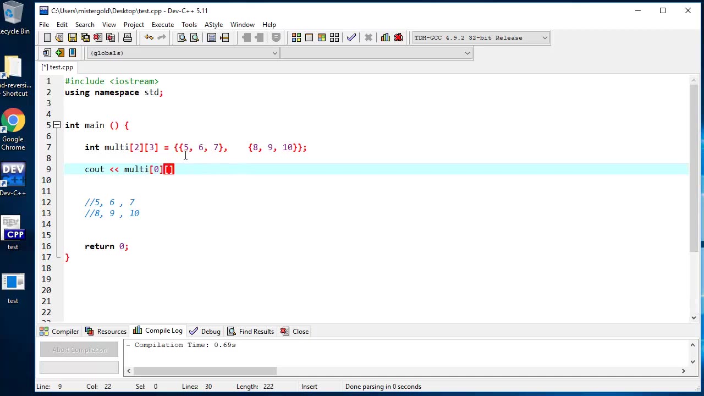Click the Run toolbar icon

pyautogui.click(x=309, y=37)
